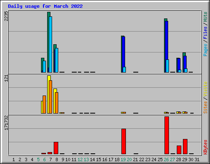Click x-axis day label 29
The height and width of the screenshot is (164, 210).
[185, 159]
